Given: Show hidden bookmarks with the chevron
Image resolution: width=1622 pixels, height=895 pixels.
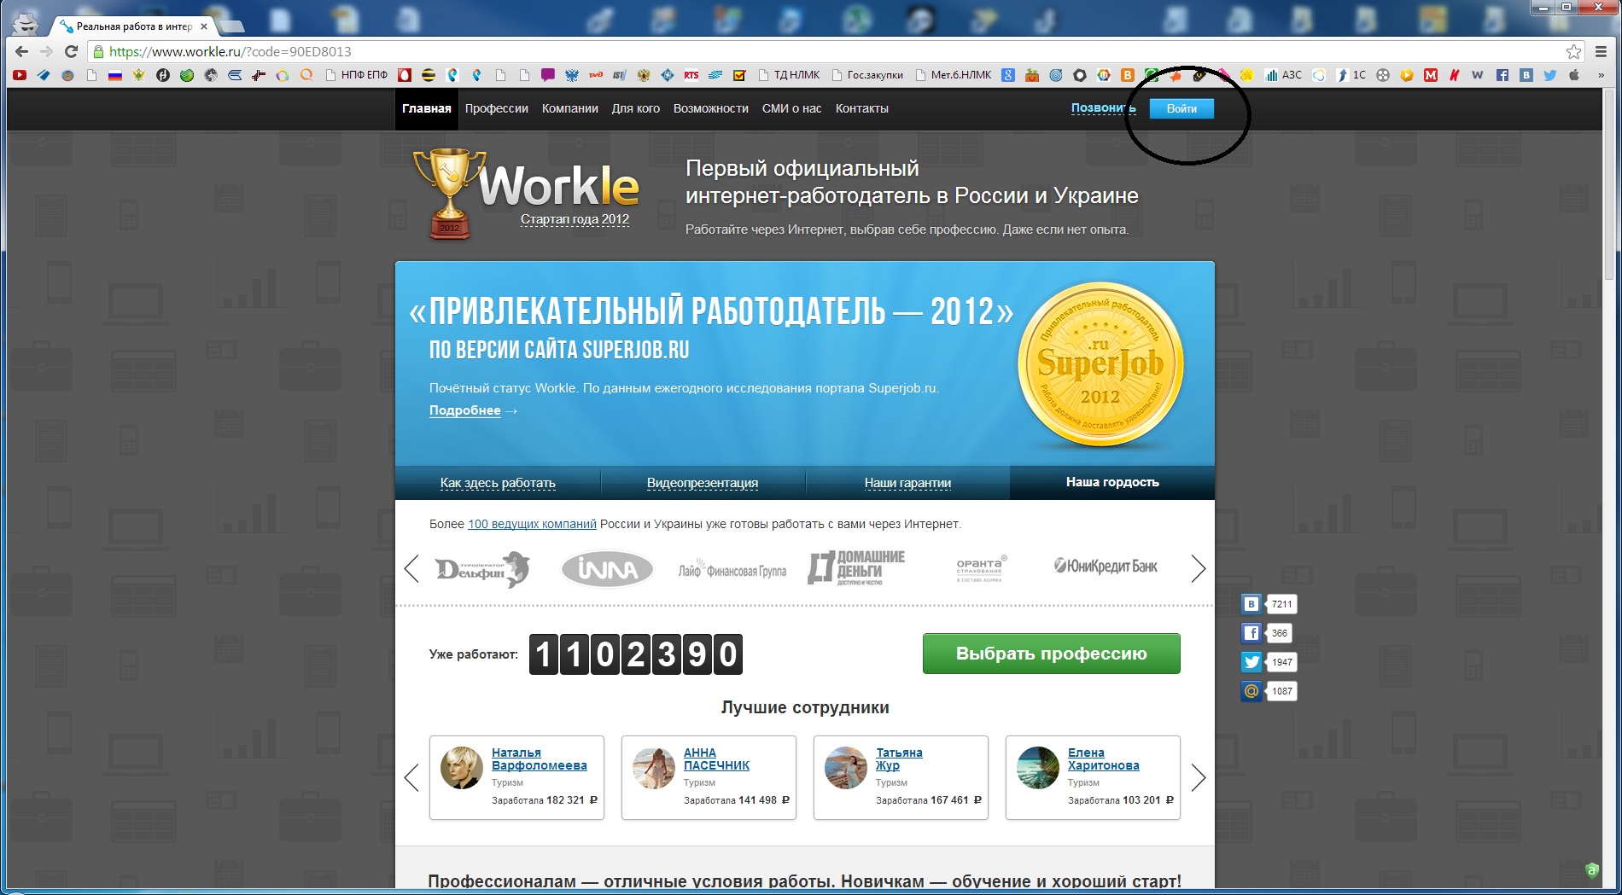Looking at the screenshot, I should pos(1601,75).
